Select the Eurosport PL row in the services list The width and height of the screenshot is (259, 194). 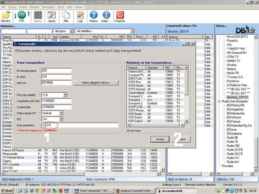[136, 75]
